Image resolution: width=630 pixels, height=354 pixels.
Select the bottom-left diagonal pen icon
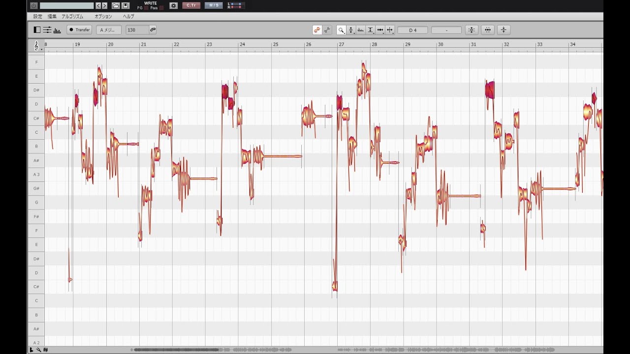[x=39, y=350]
